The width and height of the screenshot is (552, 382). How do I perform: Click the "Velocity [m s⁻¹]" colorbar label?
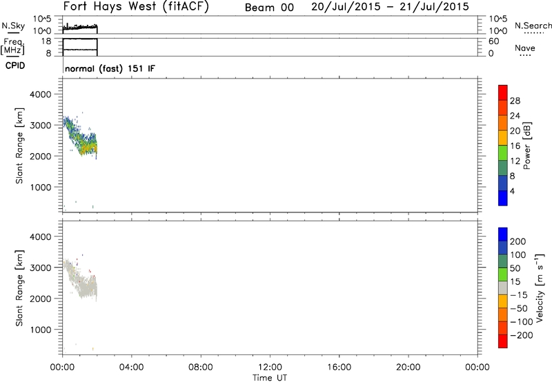[539, 288]
